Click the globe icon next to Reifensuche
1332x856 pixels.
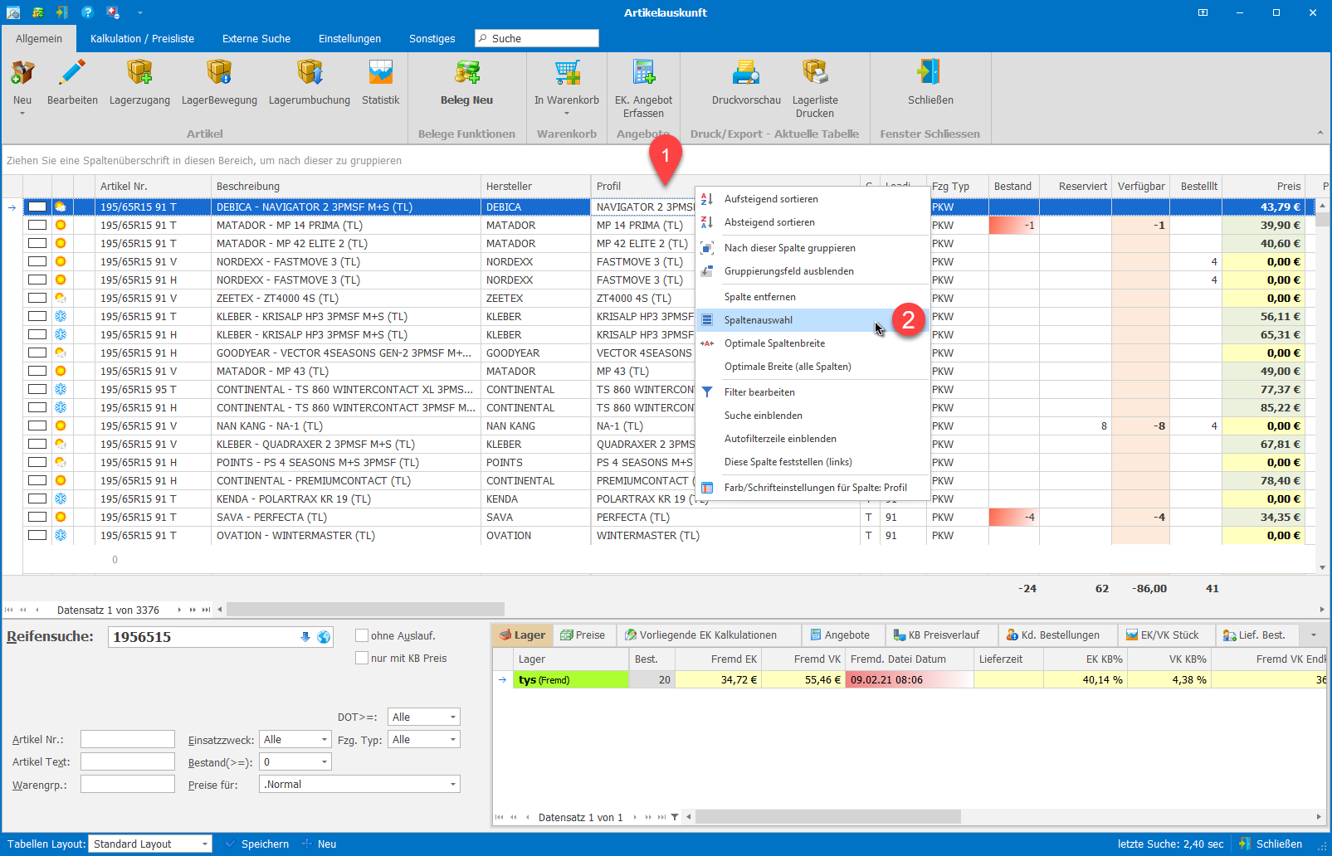click(324, 637)
